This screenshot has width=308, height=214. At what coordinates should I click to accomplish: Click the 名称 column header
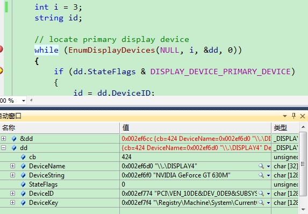(x=60, y=128)
